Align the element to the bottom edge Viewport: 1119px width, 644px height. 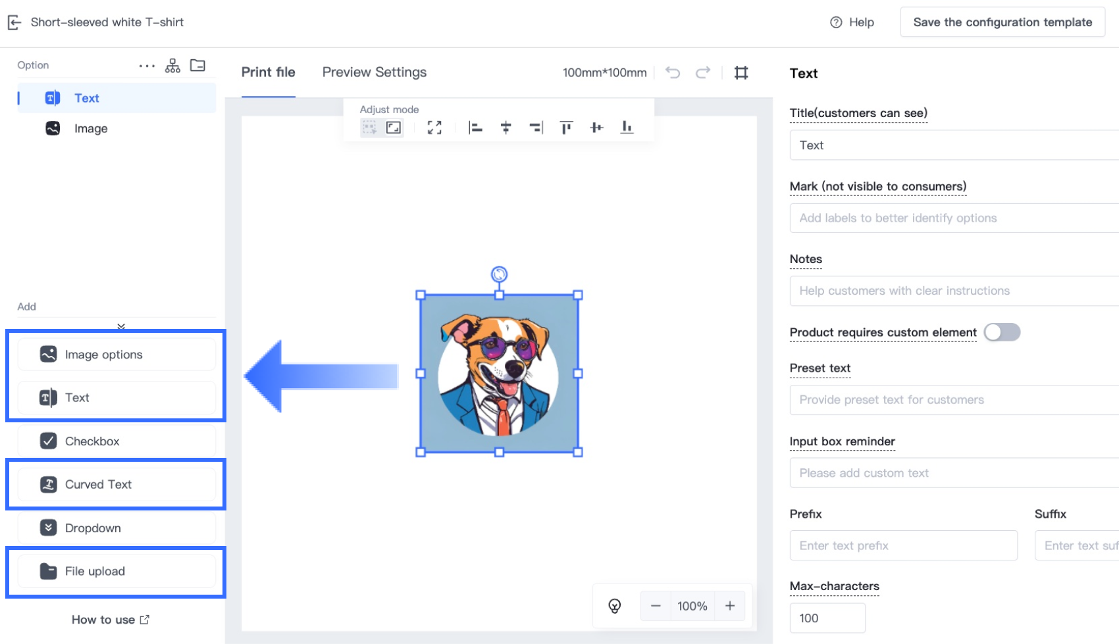coord(627,128)
